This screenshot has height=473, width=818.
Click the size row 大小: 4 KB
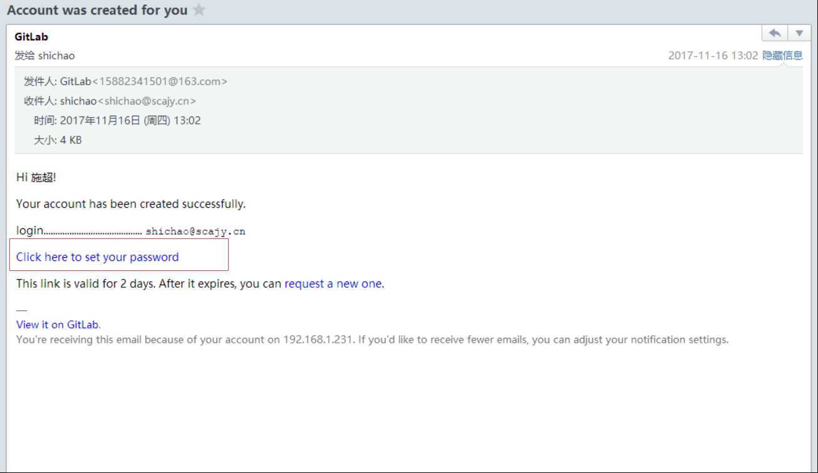tap(58, 140)
